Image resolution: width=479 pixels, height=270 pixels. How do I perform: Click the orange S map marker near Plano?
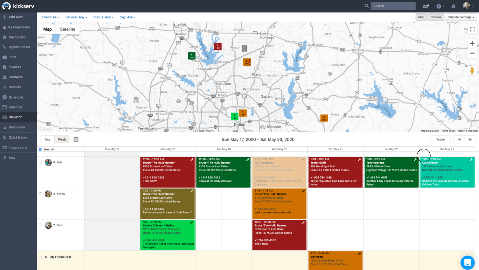[x=247, y=62]
